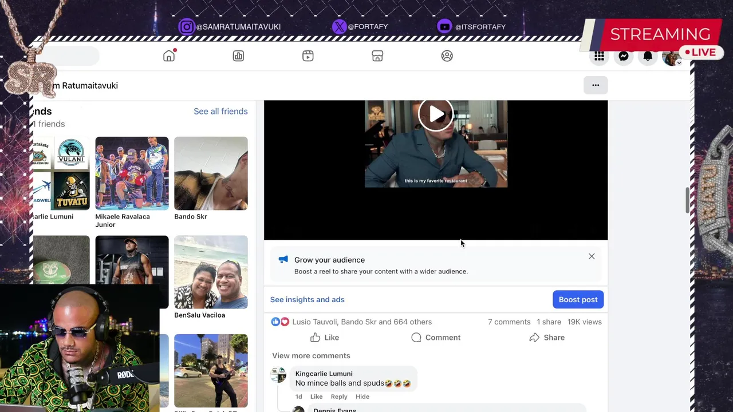Open the three-dot profile options button
The width and height of the screenshot is (733, 412).
596,85
